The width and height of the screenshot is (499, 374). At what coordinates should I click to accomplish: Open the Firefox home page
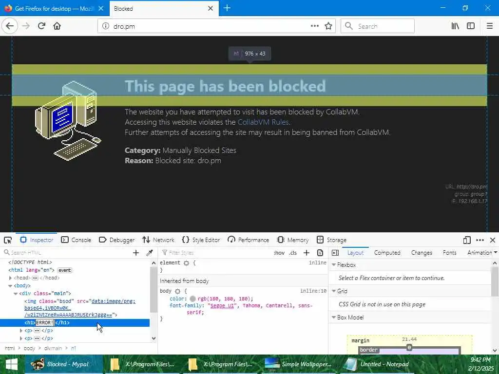(57, 26)
